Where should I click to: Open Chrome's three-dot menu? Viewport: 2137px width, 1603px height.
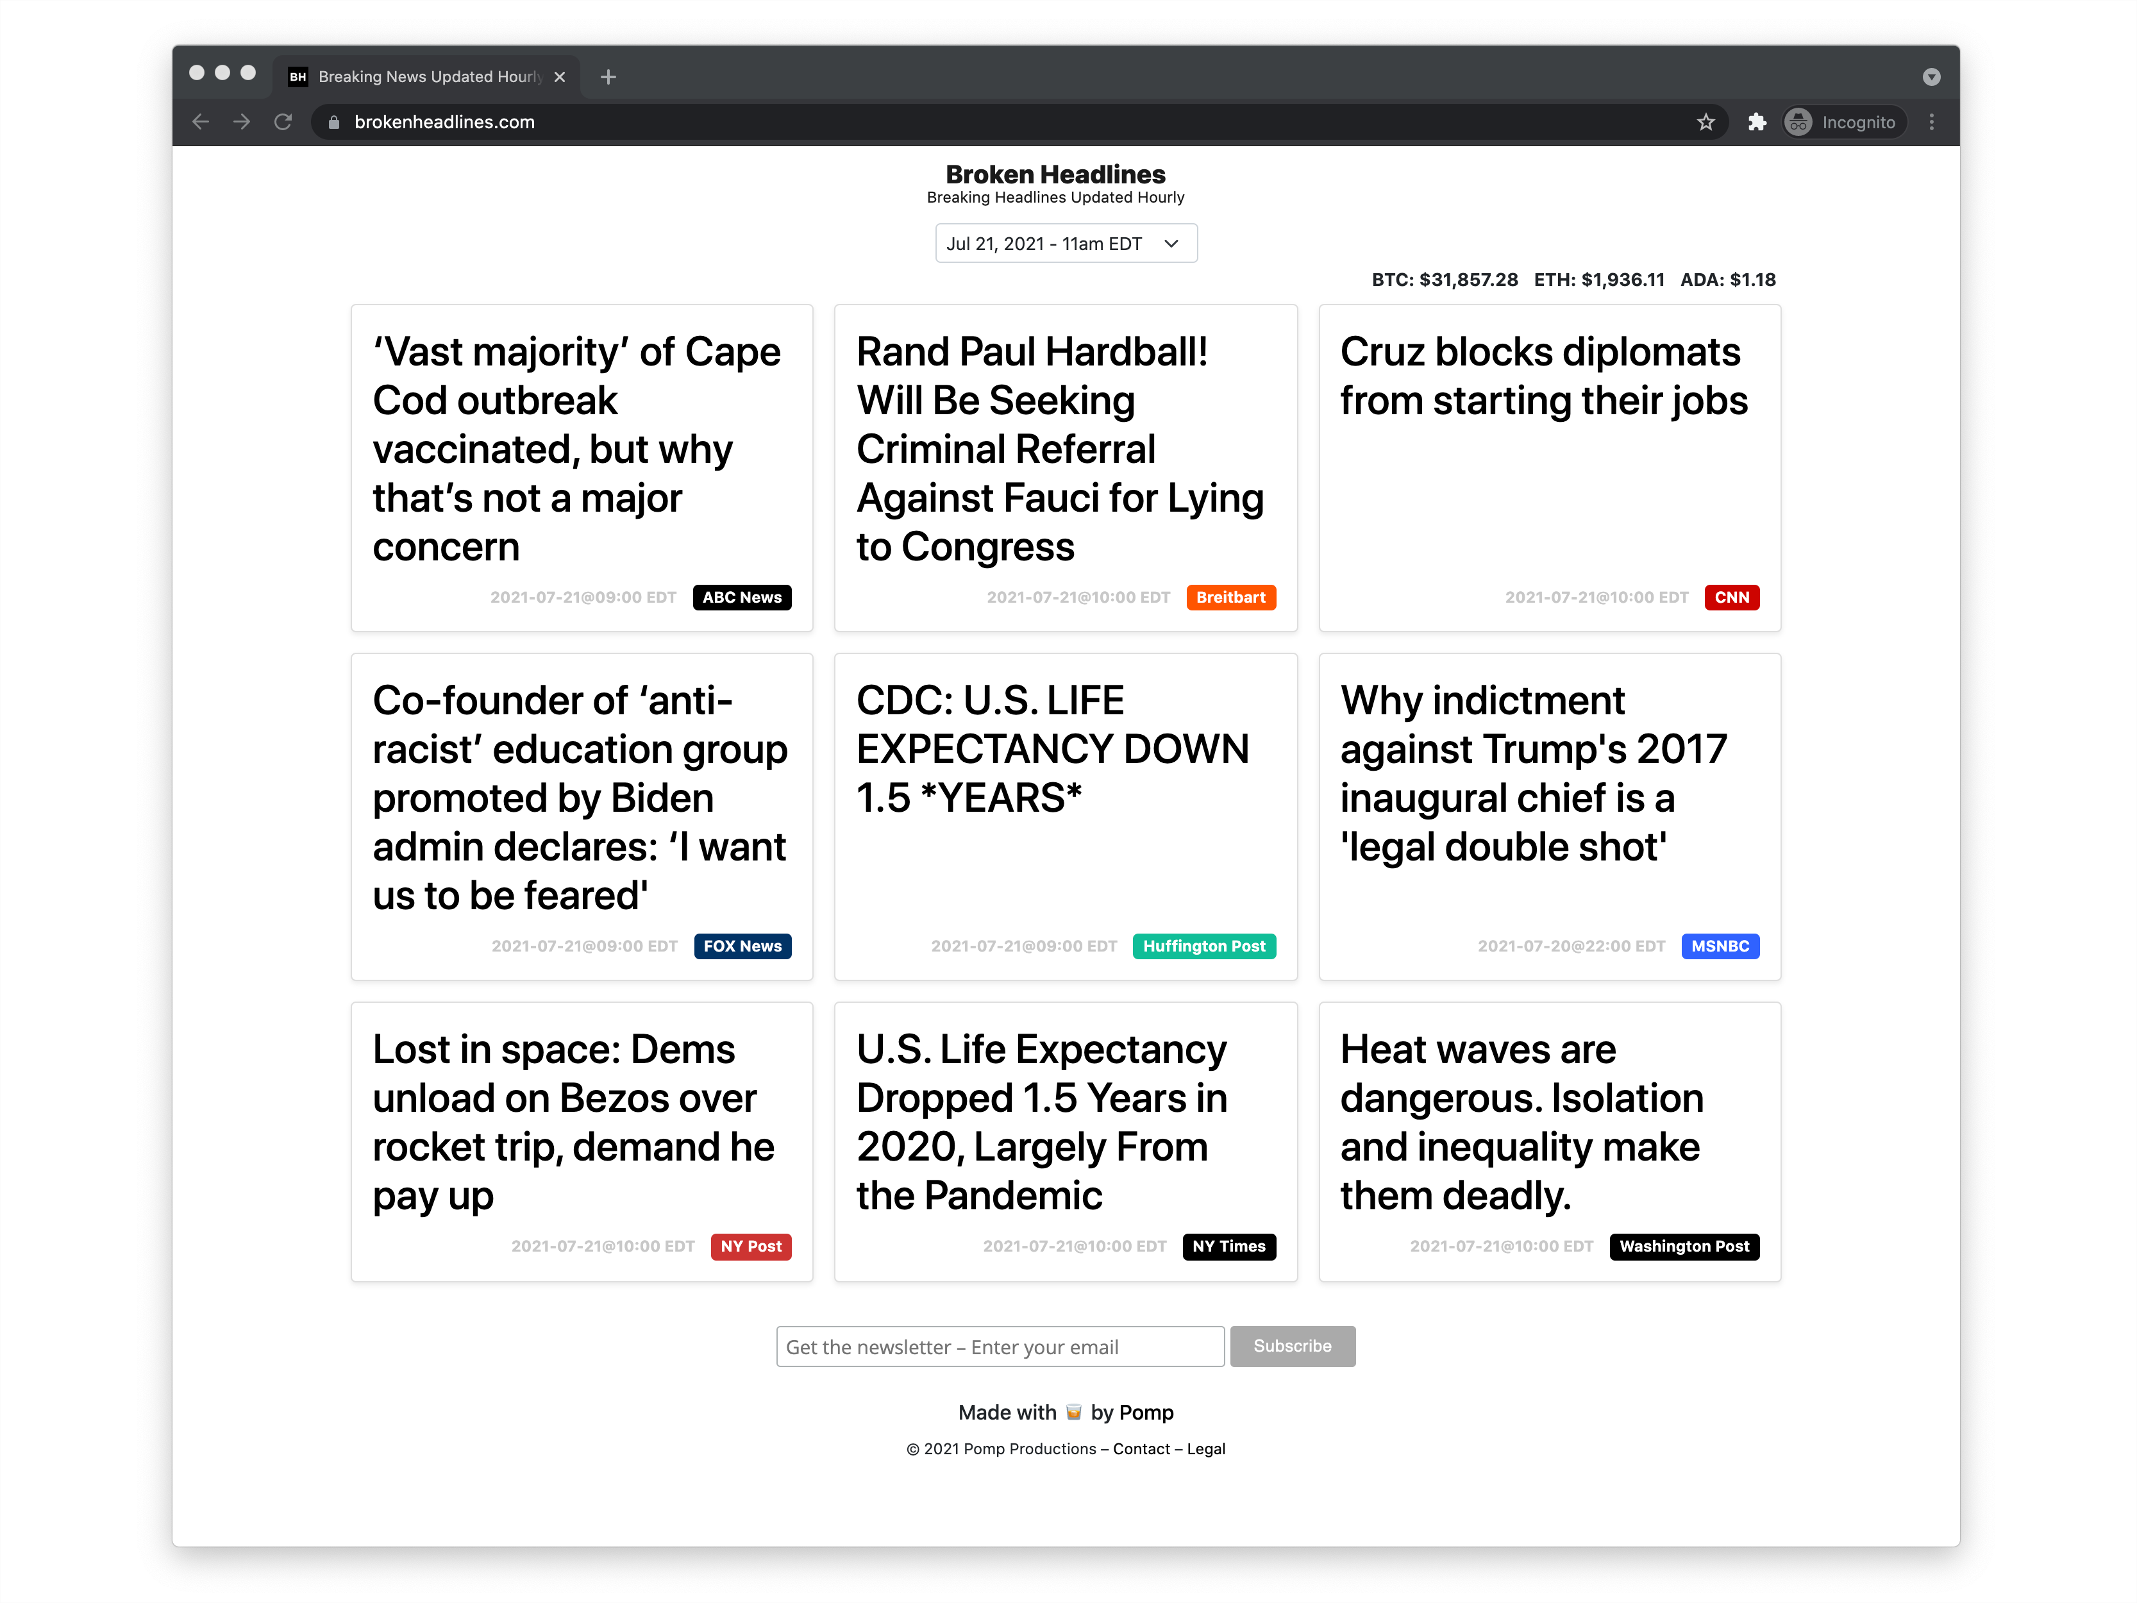click(x=1931, y=122)
